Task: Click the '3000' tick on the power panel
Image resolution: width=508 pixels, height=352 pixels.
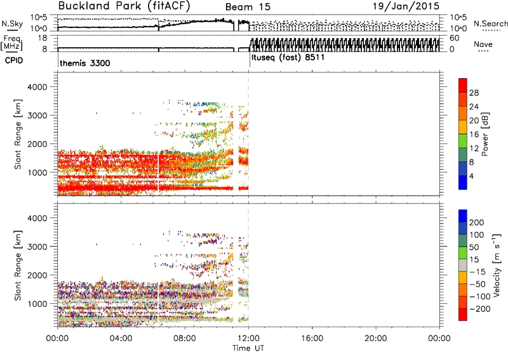Action: (37, 116)
